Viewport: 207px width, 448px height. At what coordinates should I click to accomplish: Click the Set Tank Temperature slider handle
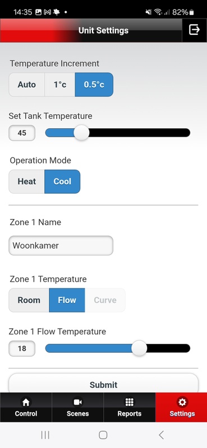[x=81, y=133]
